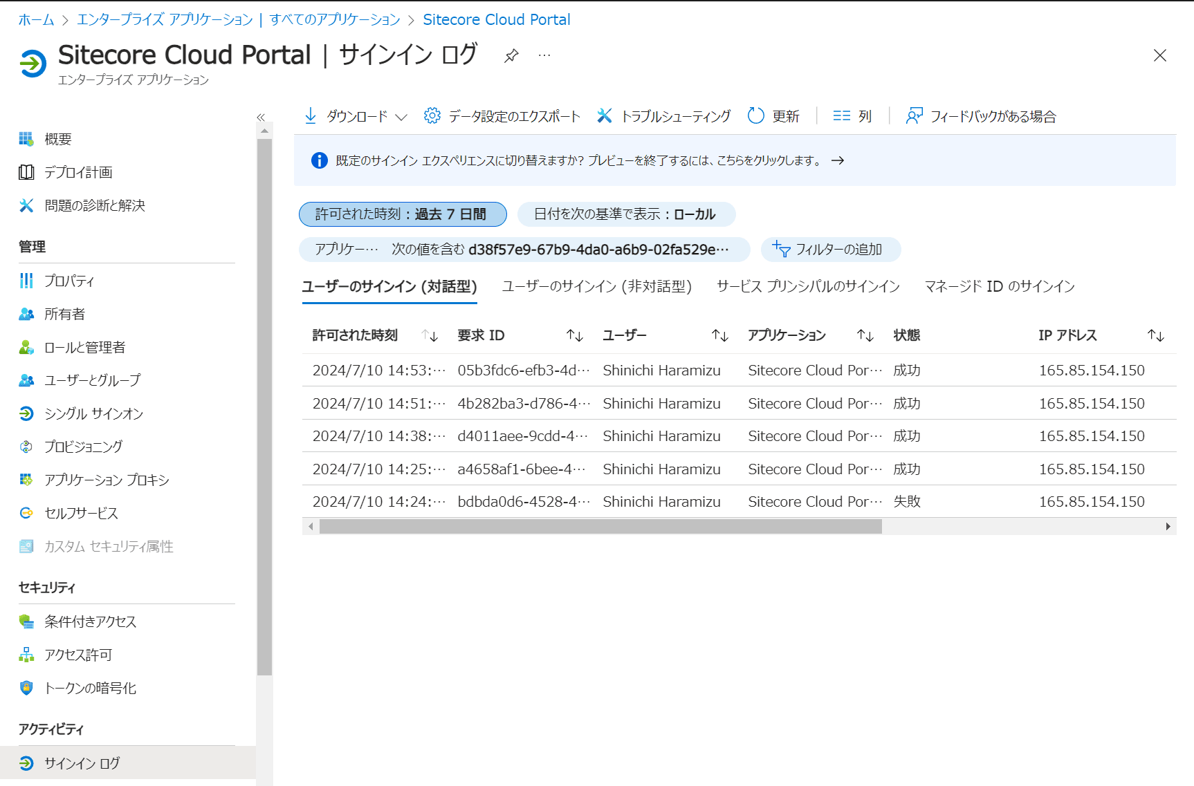Change 日付を次の基準で表示 local filter
1194x786 pixels.
coord(625,214)
